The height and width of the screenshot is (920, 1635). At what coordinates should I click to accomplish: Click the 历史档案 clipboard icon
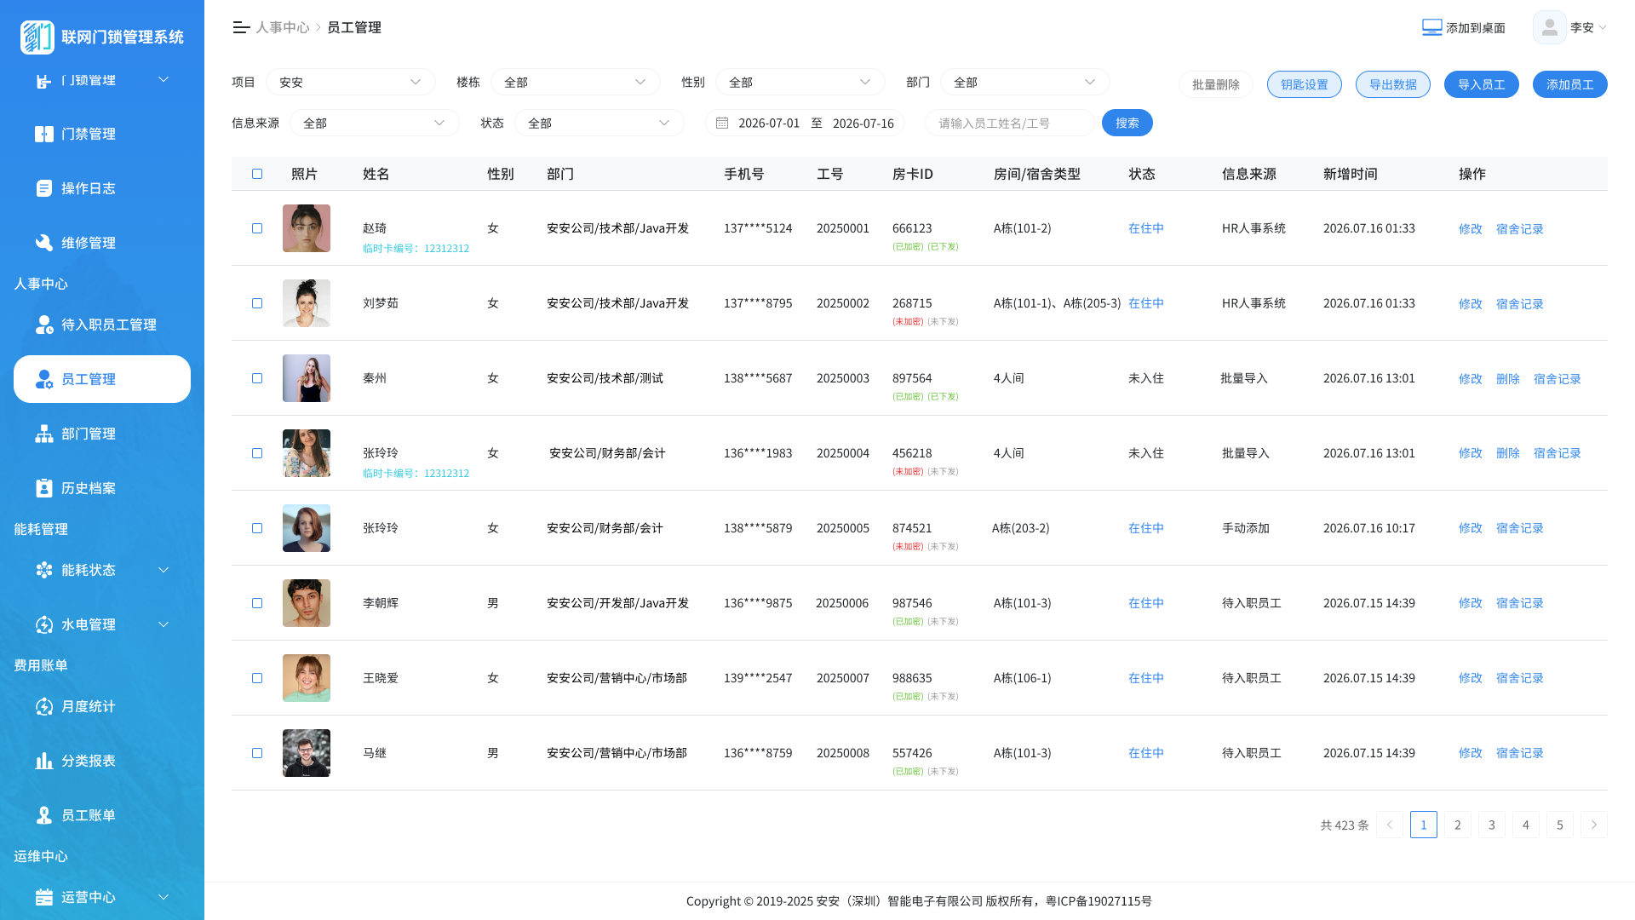click(x=44, y=488)
